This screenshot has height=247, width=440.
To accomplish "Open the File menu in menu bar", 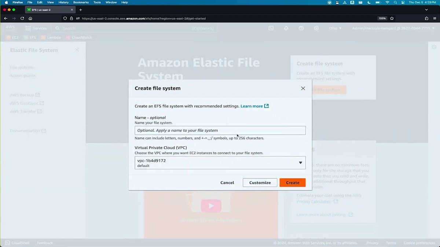I will pyautogui.click(x=30, y=2).
